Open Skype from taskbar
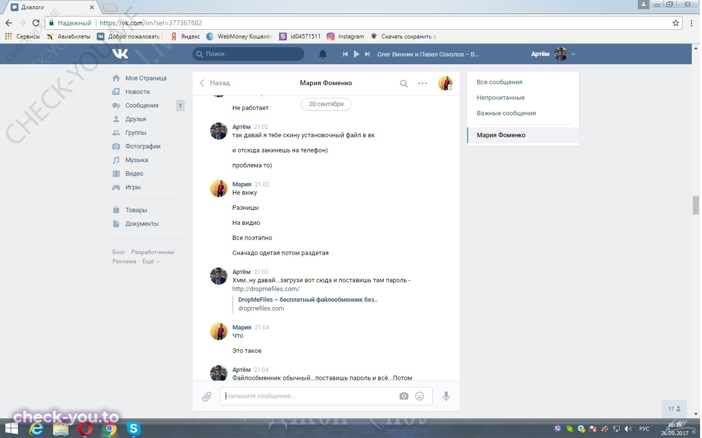The image size is (702, 438). [133, 429]
